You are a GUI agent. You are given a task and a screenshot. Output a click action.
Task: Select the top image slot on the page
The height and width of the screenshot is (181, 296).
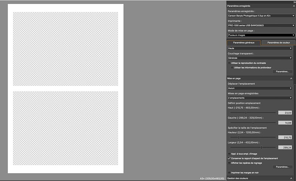65,49
